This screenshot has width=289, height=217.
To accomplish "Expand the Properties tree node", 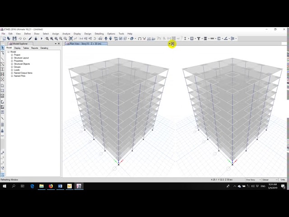I will point(12,61).
